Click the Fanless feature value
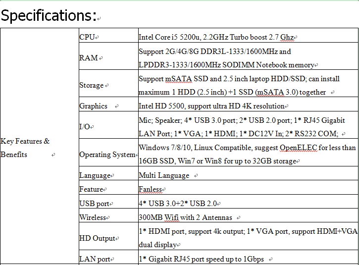 [150, 189]
